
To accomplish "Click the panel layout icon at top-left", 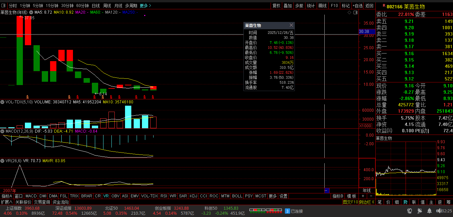I will pyautogui.click(x=3, y=6).
